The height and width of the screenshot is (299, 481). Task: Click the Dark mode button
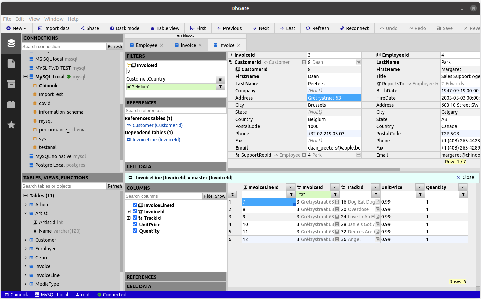click(x=125, y=28)
